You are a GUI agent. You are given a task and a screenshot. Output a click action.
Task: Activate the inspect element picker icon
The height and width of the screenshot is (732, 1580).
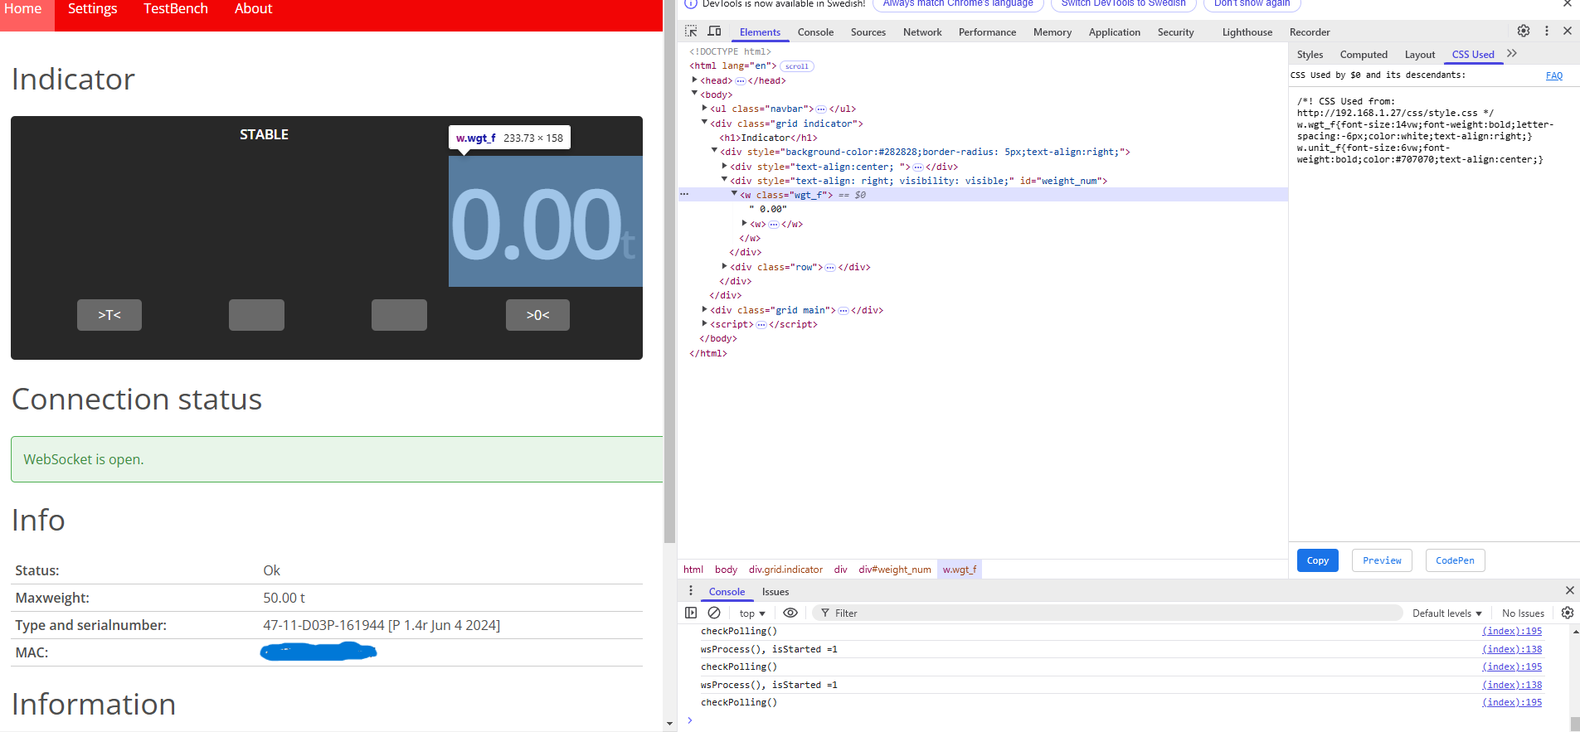coord(691,32)
